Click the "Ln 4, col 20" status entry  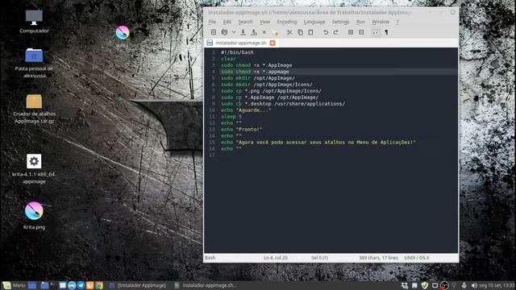(276, 258)
